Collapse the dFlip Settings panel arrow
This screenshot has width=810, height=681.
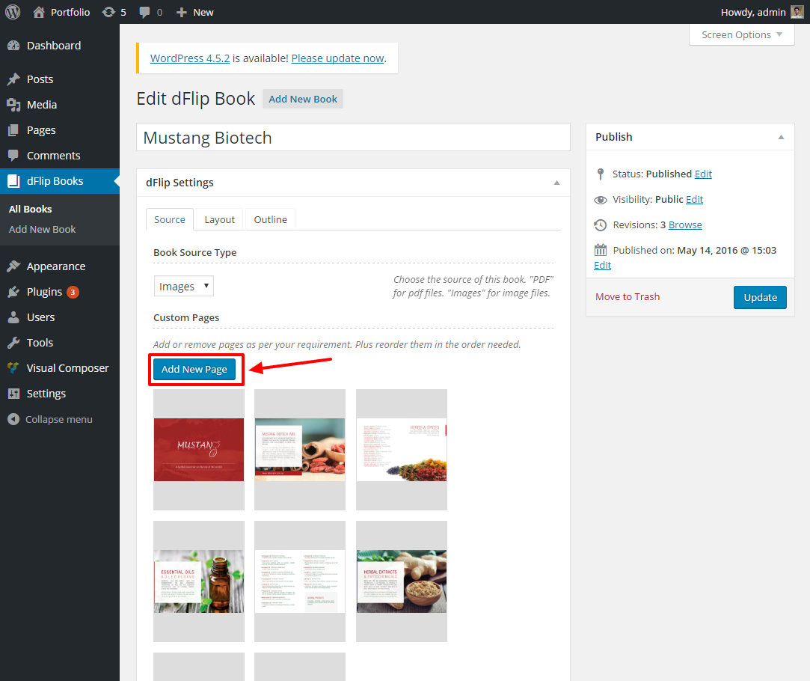pos(556,183)
